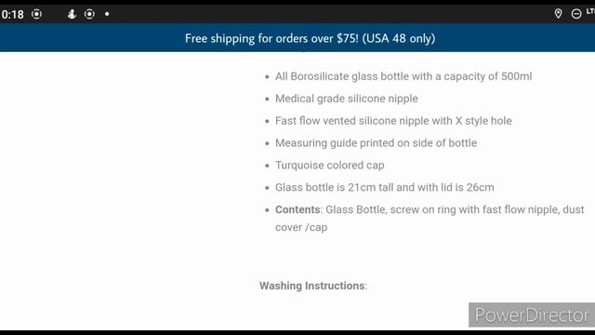
Task: Click the Medical grade silicone nipple line
Action: (347, 99)
